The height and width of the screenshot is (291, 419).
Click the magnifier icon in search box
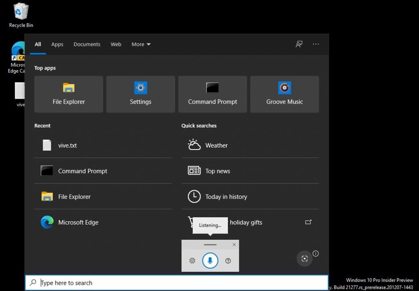(33, 282)
